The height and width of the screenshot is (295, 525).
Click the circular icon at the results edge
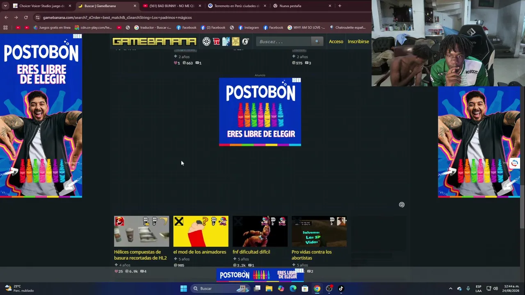coord(402,205)
